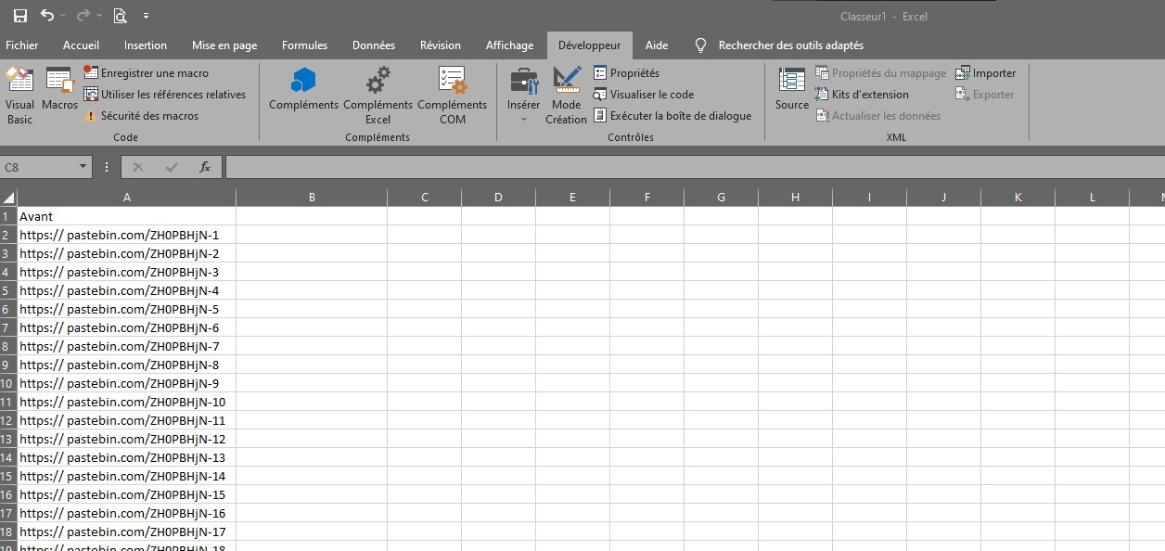Click cell A1 containing Avant

click(126, 216)
